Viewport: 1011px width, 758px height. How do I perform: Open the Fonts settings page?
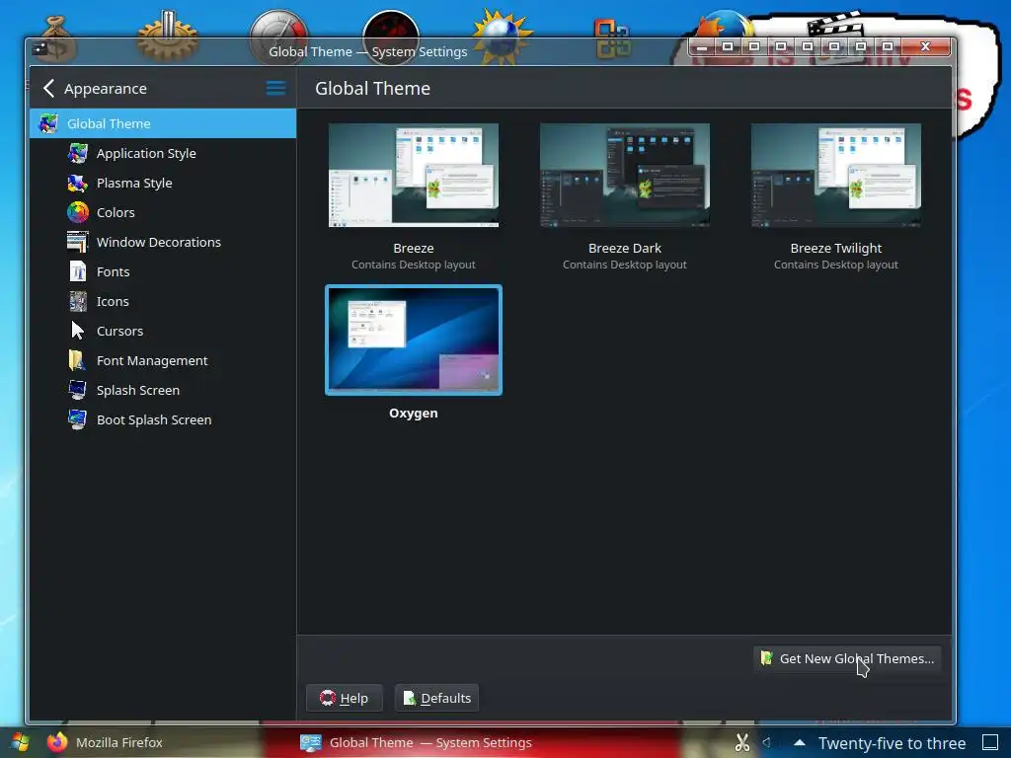pyautogui.click(x=163, y=272)
